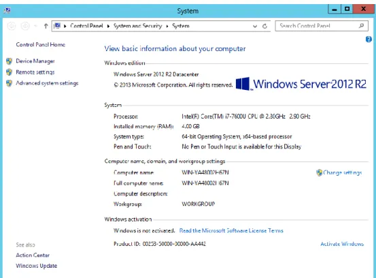Open Help with the question mark icon
This screenshot has height=278, width=376.
tap(369, 39)
